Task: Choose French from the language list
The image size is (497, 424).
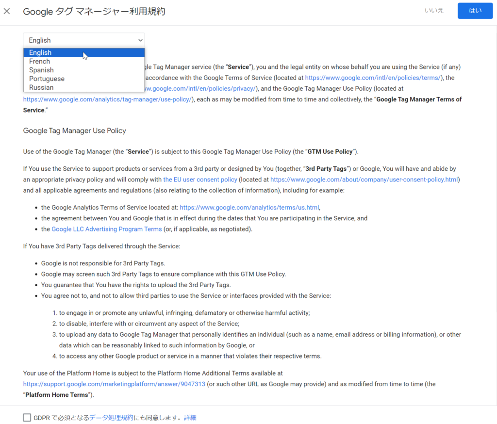Action: [39, 62]
